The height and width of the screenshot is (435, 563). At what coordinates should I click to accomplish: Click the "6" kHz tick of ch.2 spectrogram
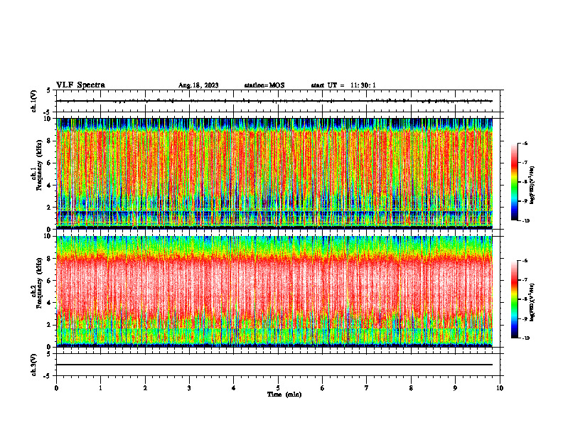[50, 281]
